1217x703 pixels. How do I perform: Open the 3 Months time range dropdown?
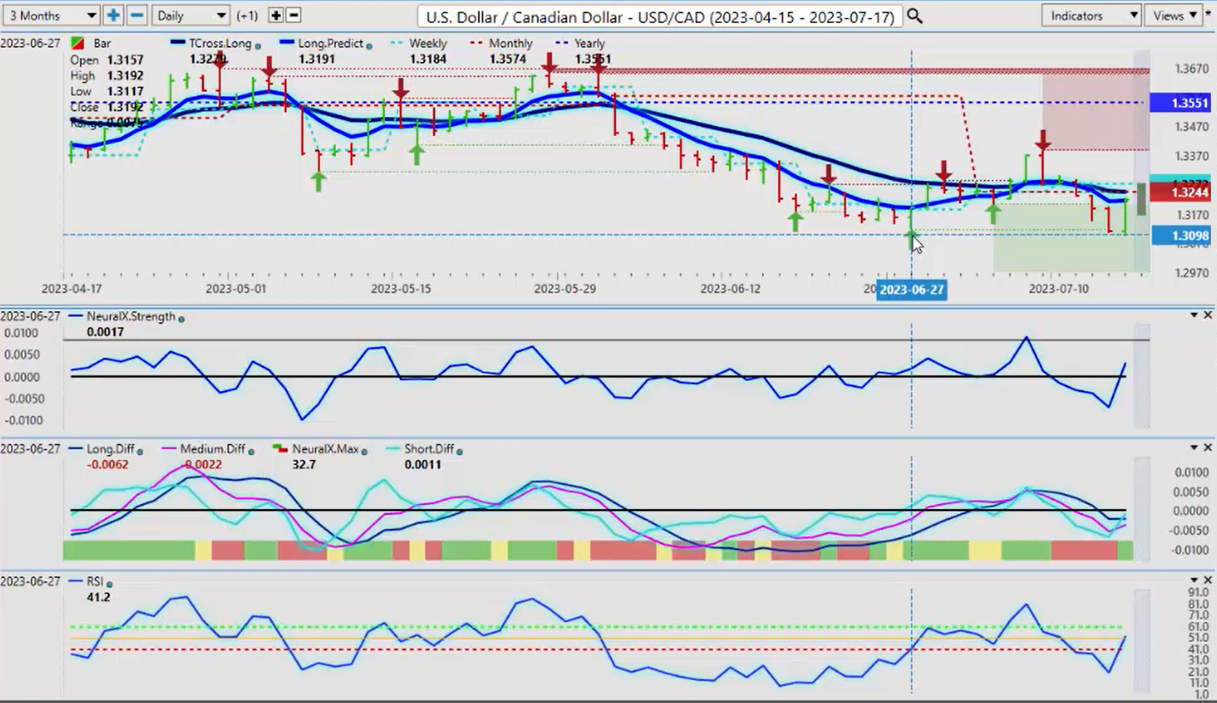51,15
